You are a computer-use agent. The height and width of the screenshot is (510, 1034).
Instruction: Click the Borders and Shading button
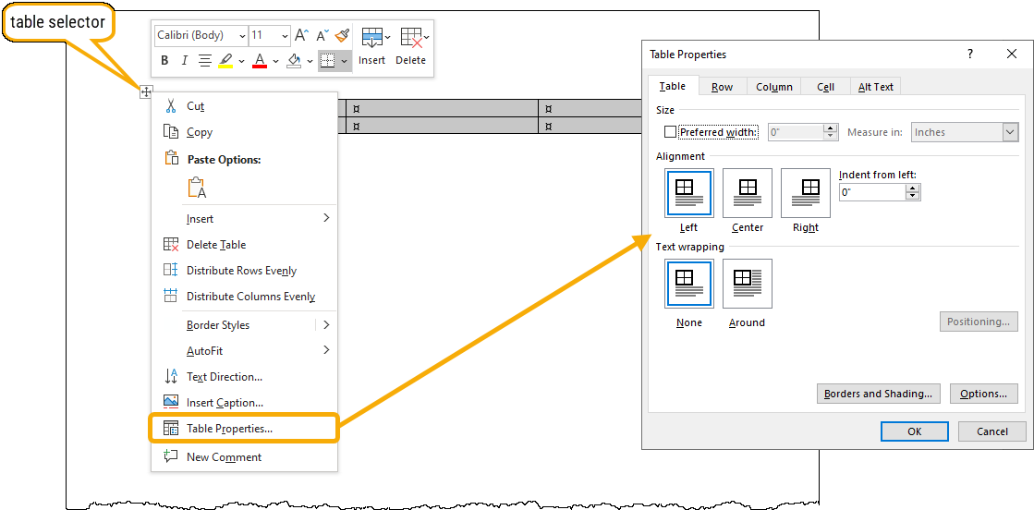click(x=878, y=394)
